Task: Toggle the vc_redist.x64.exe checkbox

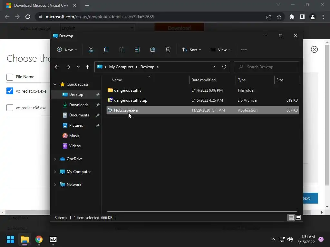Action: (10, 91)
